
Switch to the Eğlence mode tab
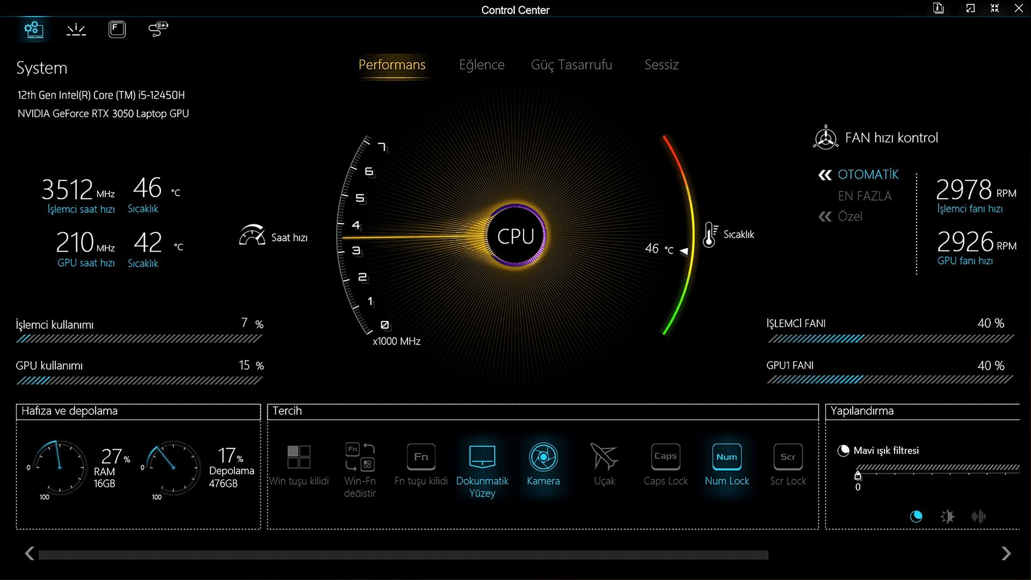pyautogui.click(x=482, y=65)
